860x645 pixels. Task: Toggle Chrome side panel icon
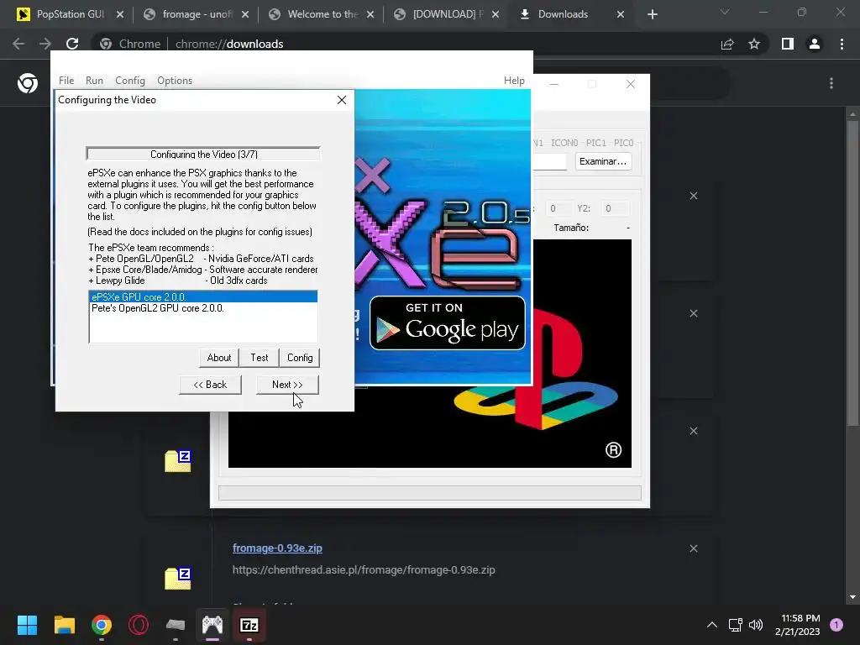tap(788, 44)
